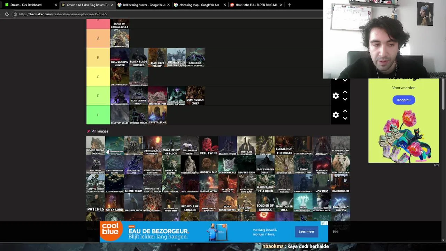Select Black Knife Assassin thumbnail

click(x=157, y=58)
